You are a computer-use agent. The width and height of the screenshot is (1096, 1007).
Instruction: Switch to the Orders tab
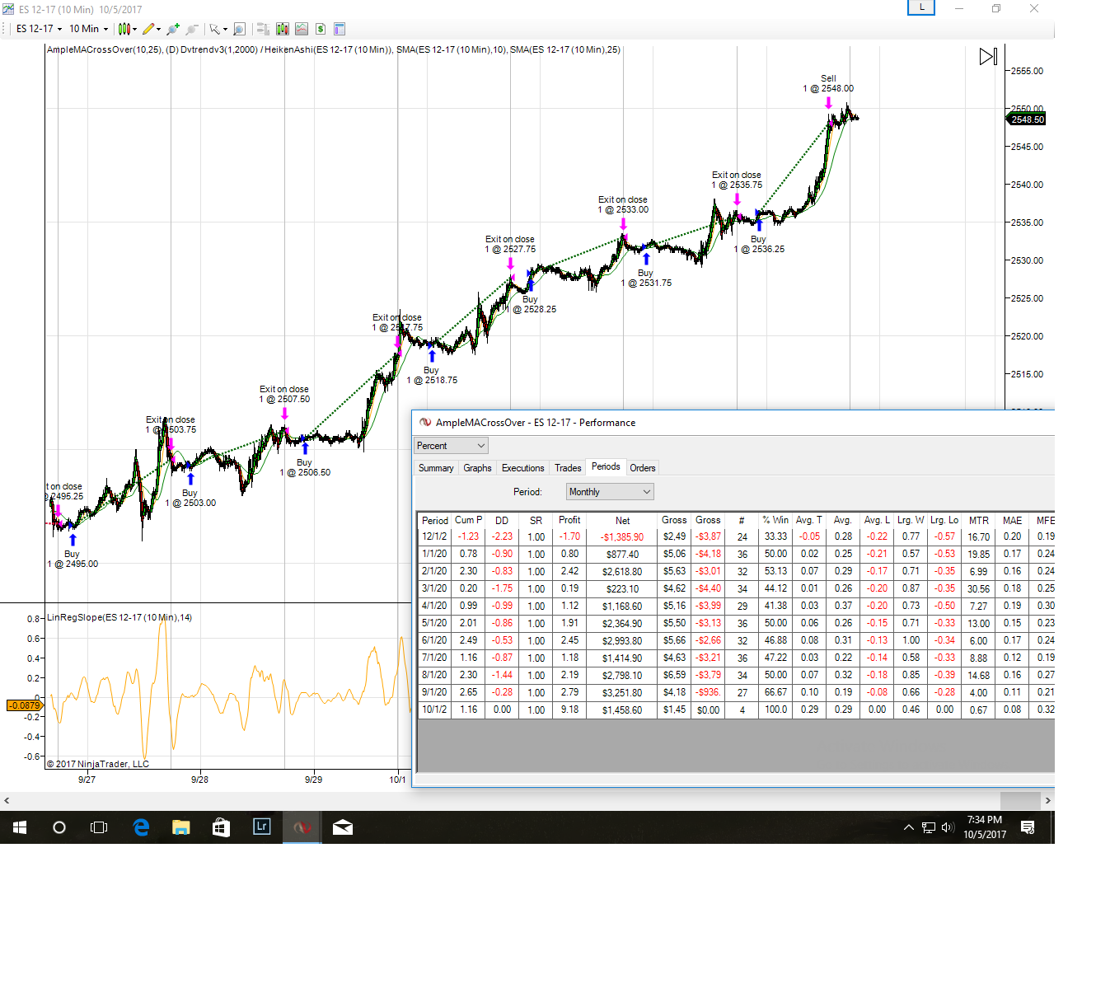(643, 468)
